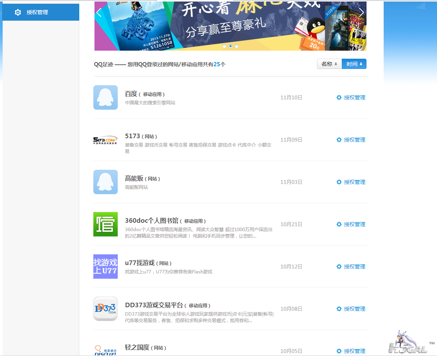Open 授权管理 for 轻之国度

point(351,351)
